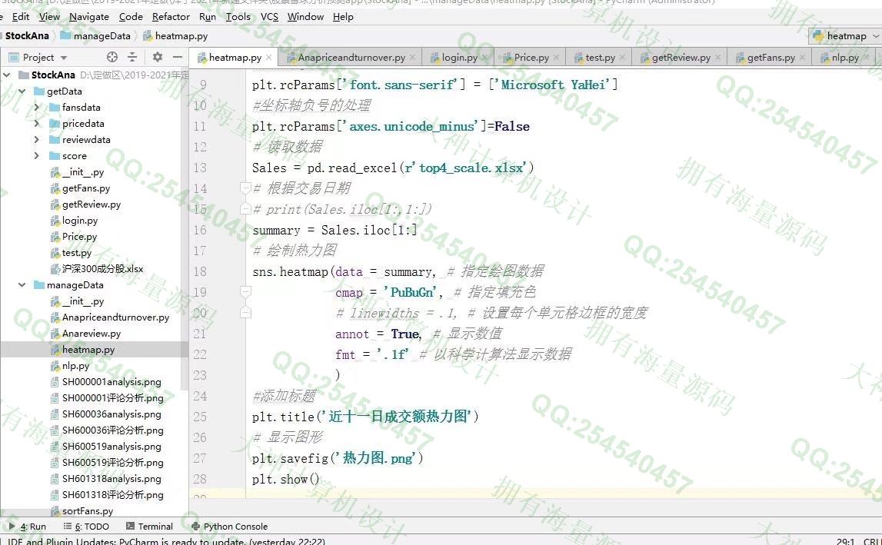Close the heatmap.py tab

[269, 58]
